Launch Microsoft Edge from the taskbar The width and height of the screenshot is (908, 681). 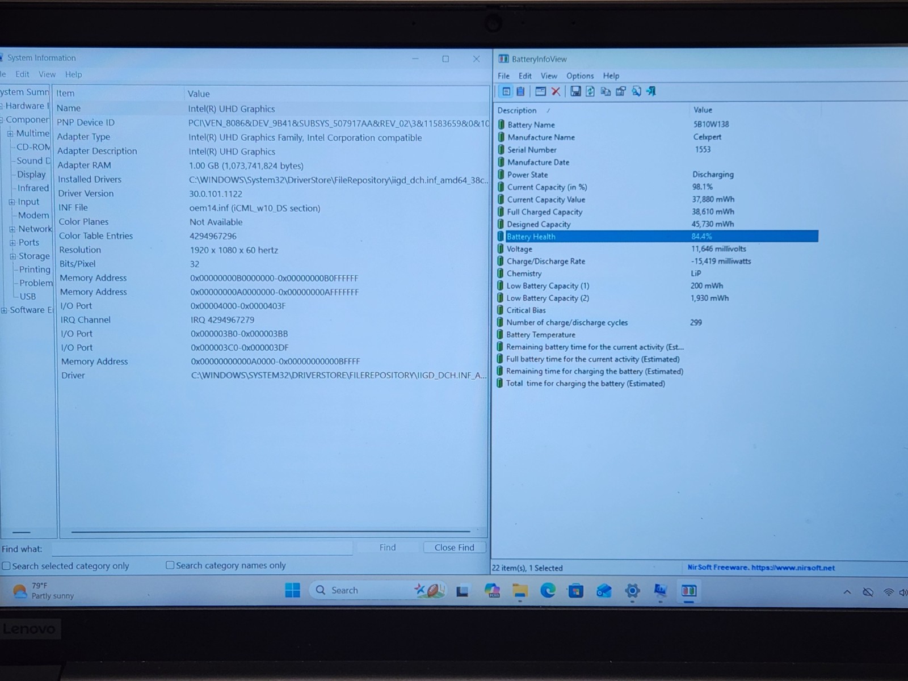[x=548, y=591]
